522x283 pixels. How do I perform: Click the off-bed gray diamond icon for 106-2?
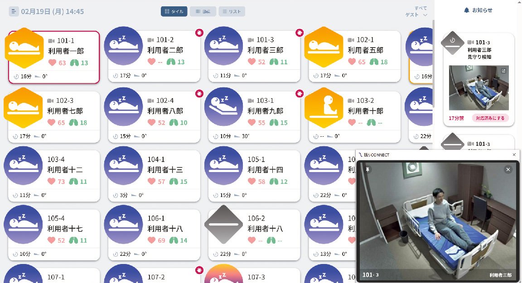(x=224, y=225)
